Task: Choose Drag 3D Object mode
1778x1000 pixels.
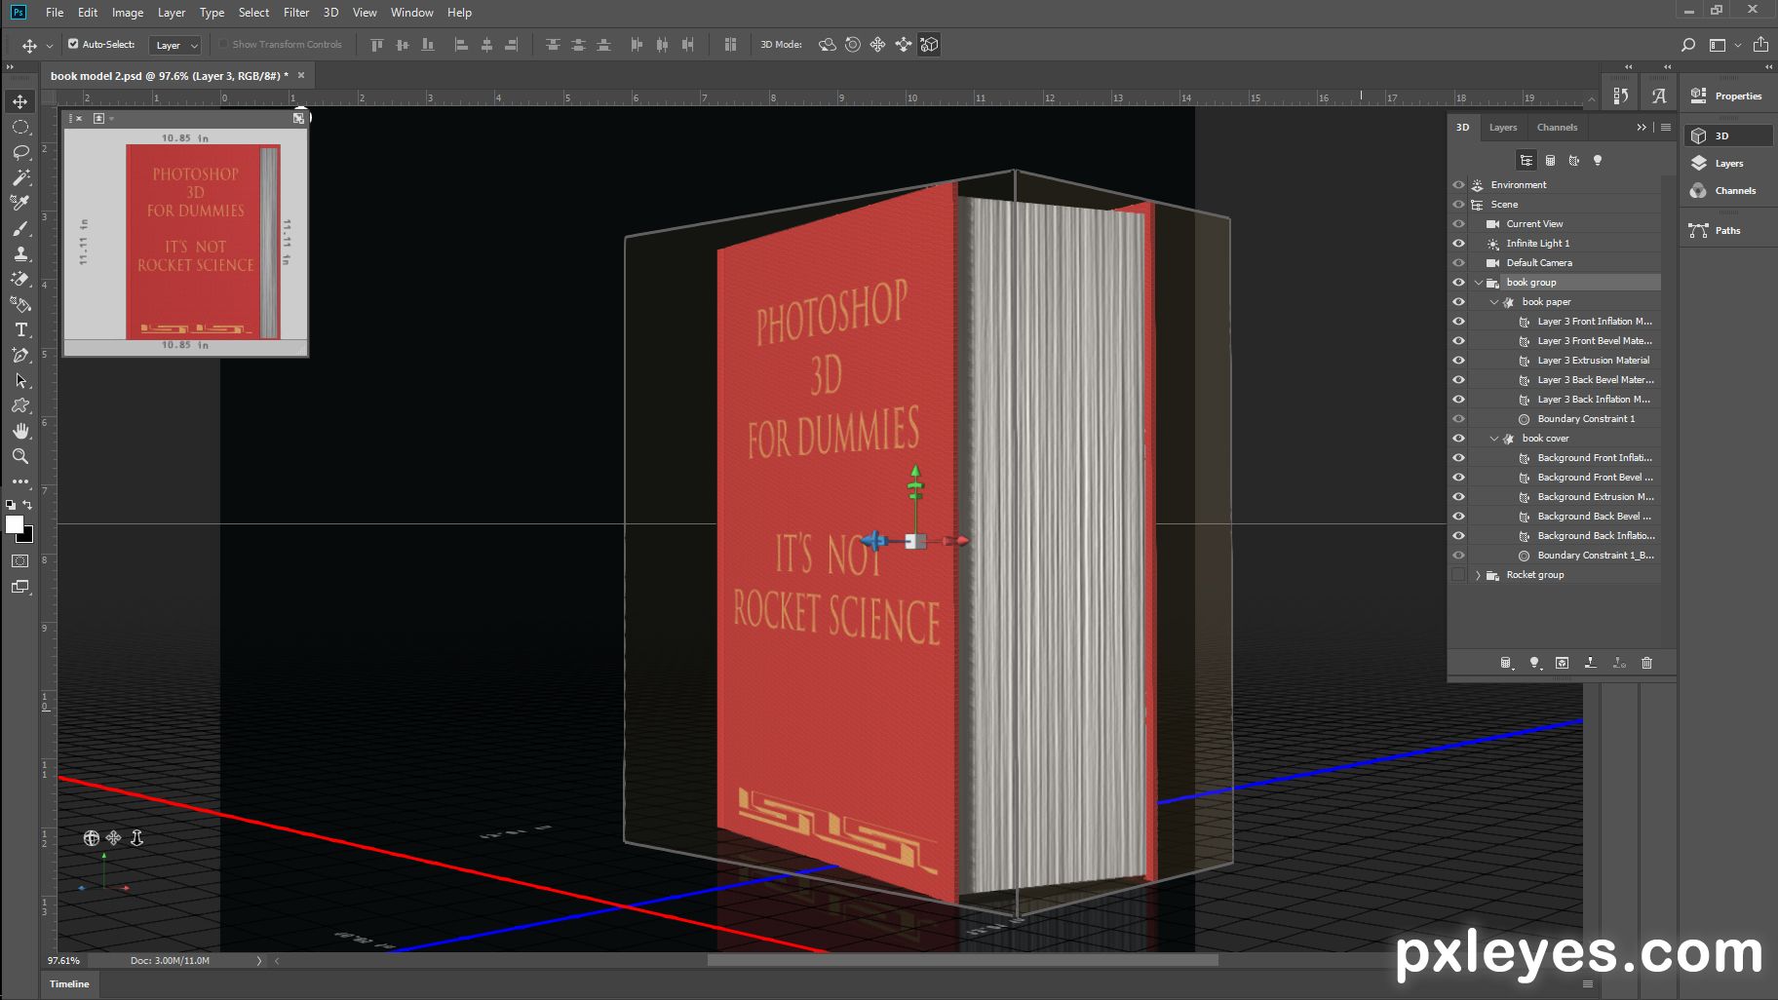Action: pos(878,45)
